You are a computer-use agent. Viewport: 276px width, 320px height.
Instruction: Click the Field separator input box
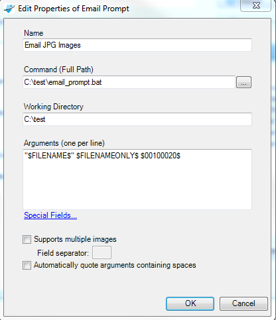coord(102,252)
